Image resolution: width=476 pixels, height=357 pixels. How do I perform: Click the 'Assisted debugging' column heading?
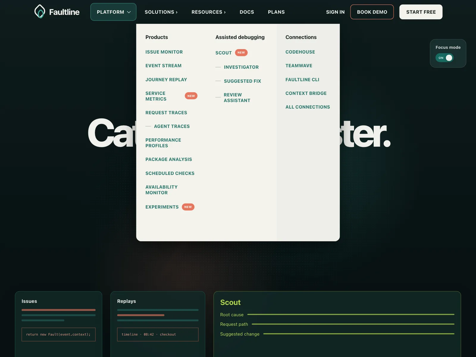240,37
